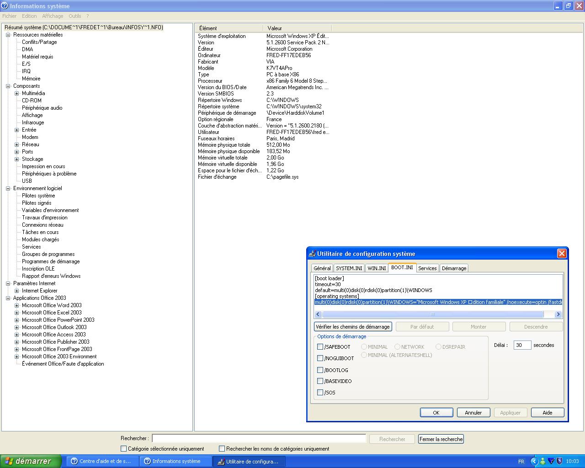Collapse the Composants node
Image resolution: width=585 pixels, height=468 pixels.
click(8, 86)
